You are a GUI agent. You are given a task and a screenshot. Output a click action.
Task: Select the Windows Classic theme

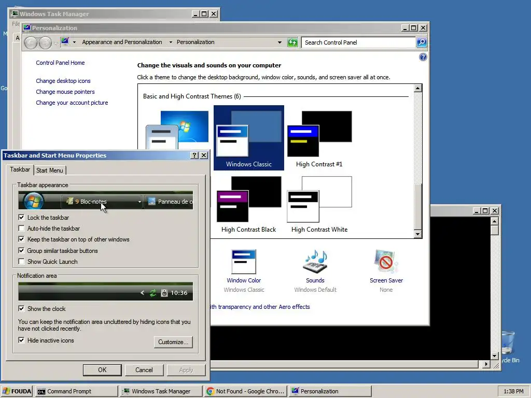pyautogui.click(x=248, y=138)
